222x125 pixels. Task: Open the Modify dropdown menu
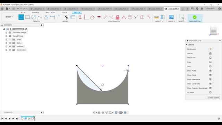pos(66,21)
